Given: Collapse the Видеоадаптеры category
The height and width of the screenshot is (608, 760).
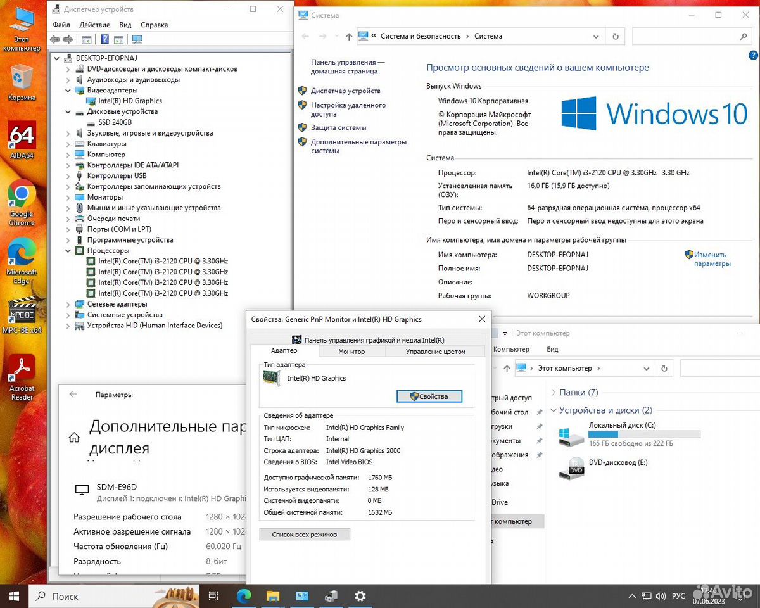Looking at the screenshot, I should tap(68, 90).
